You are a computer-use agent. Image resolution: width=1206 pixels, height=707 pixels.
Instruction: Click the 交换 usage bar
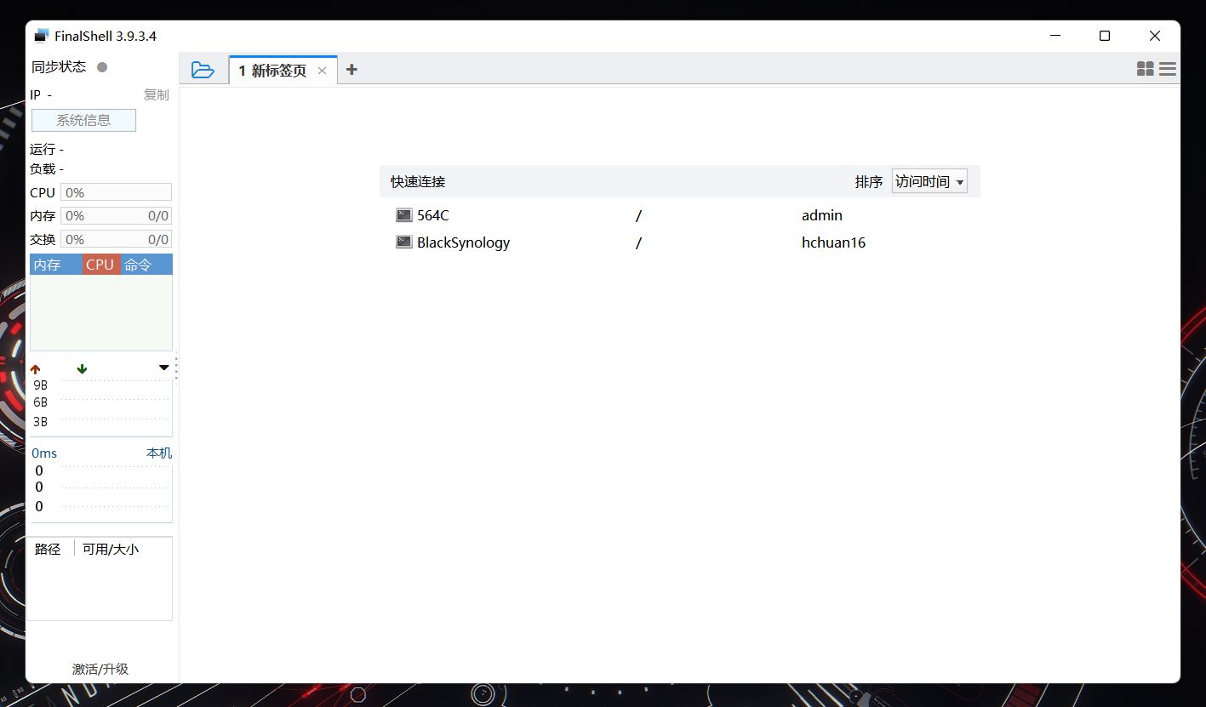116,239
